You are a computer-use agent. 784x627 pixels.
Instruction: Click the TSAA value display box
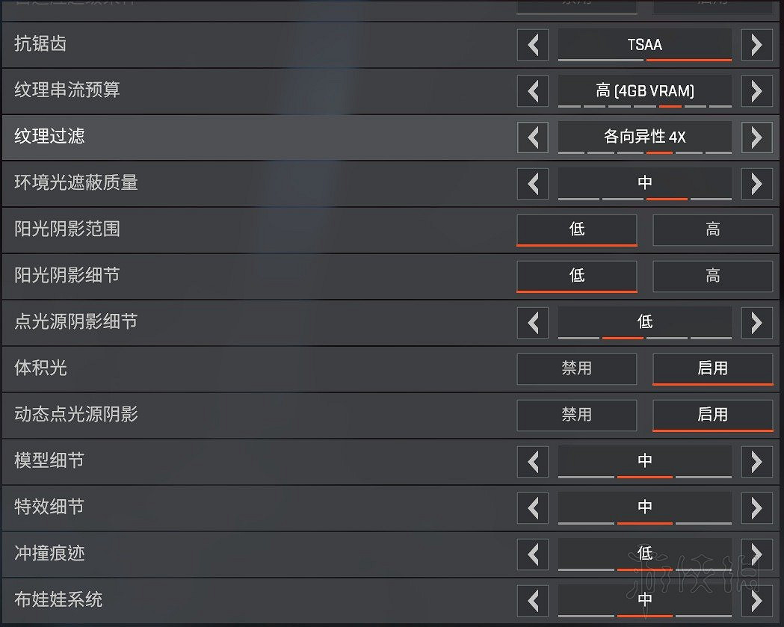(644, 45)
